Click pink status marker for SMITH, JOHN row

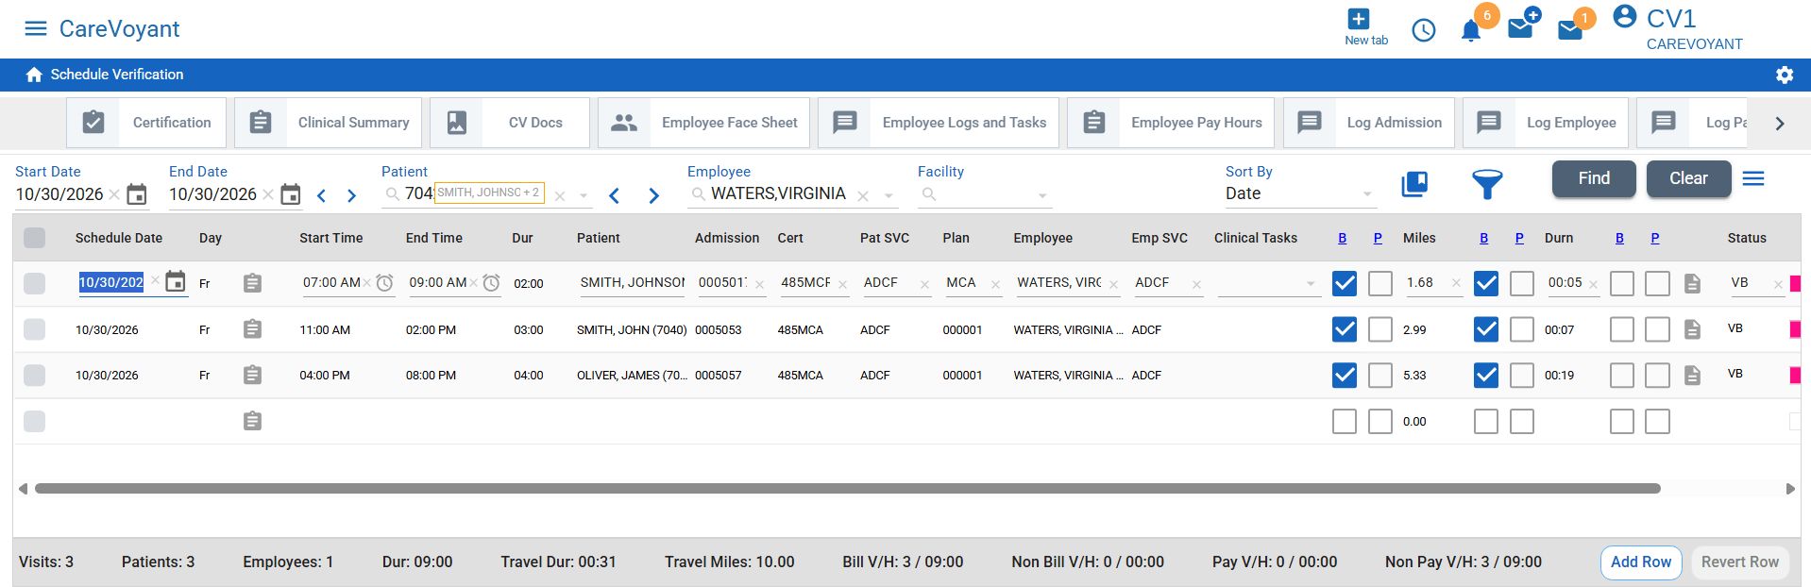pyautogui.click(x=1795, y=329)
